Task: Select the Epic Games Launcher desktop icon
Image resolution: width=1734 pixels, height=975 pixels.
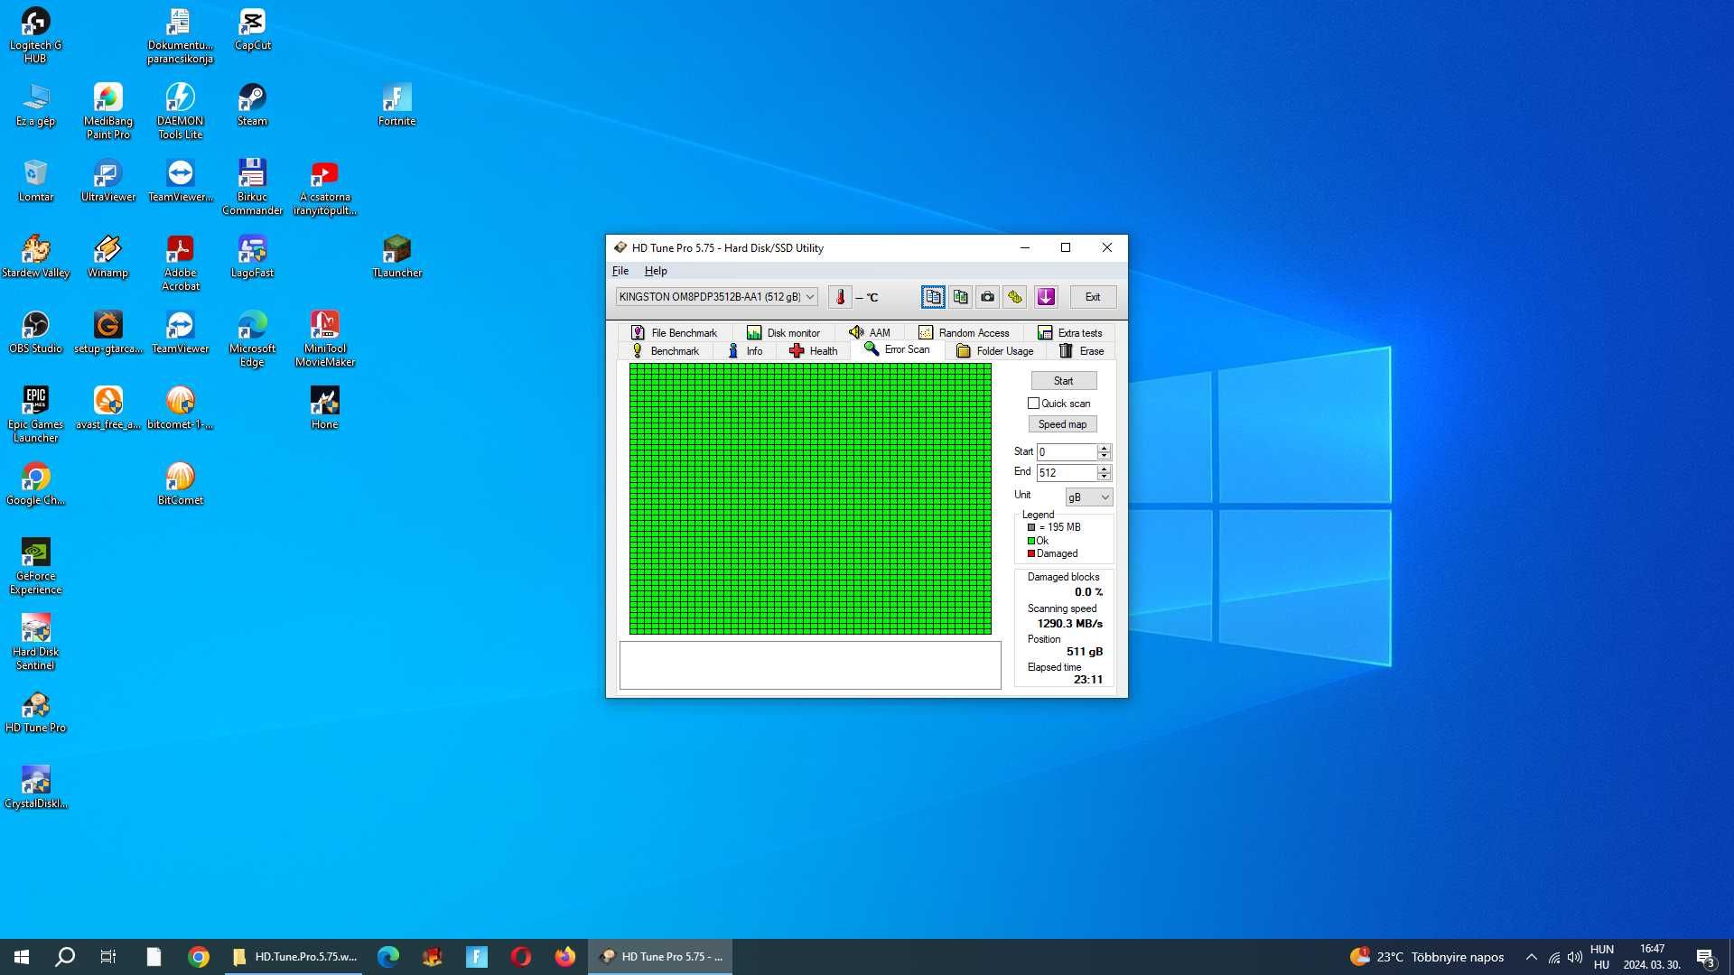Action: tap(35, 414)
